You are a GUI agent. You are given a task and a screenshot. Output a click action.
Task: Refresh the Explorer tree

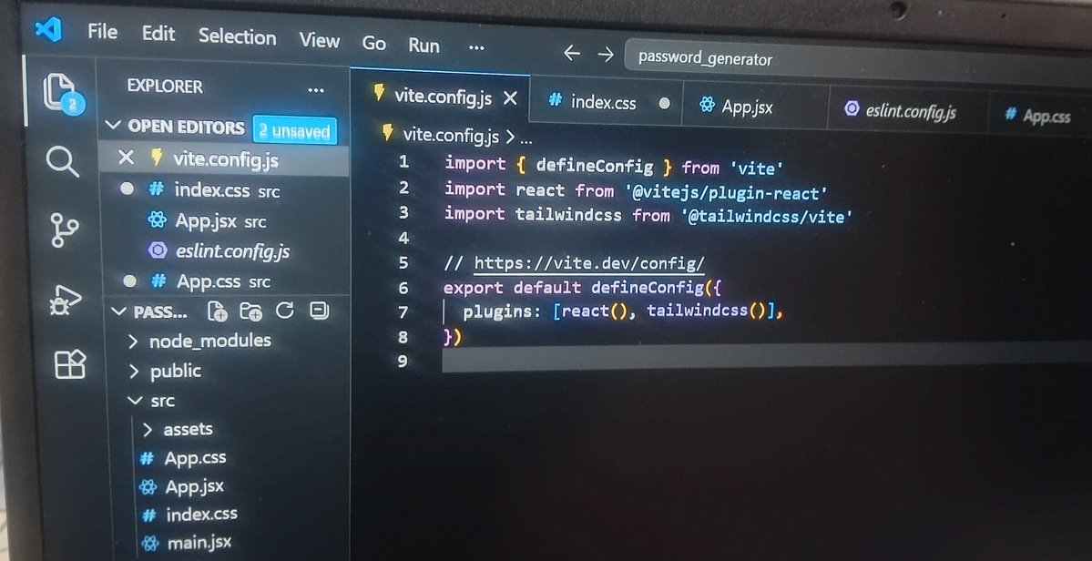(285, 311)
